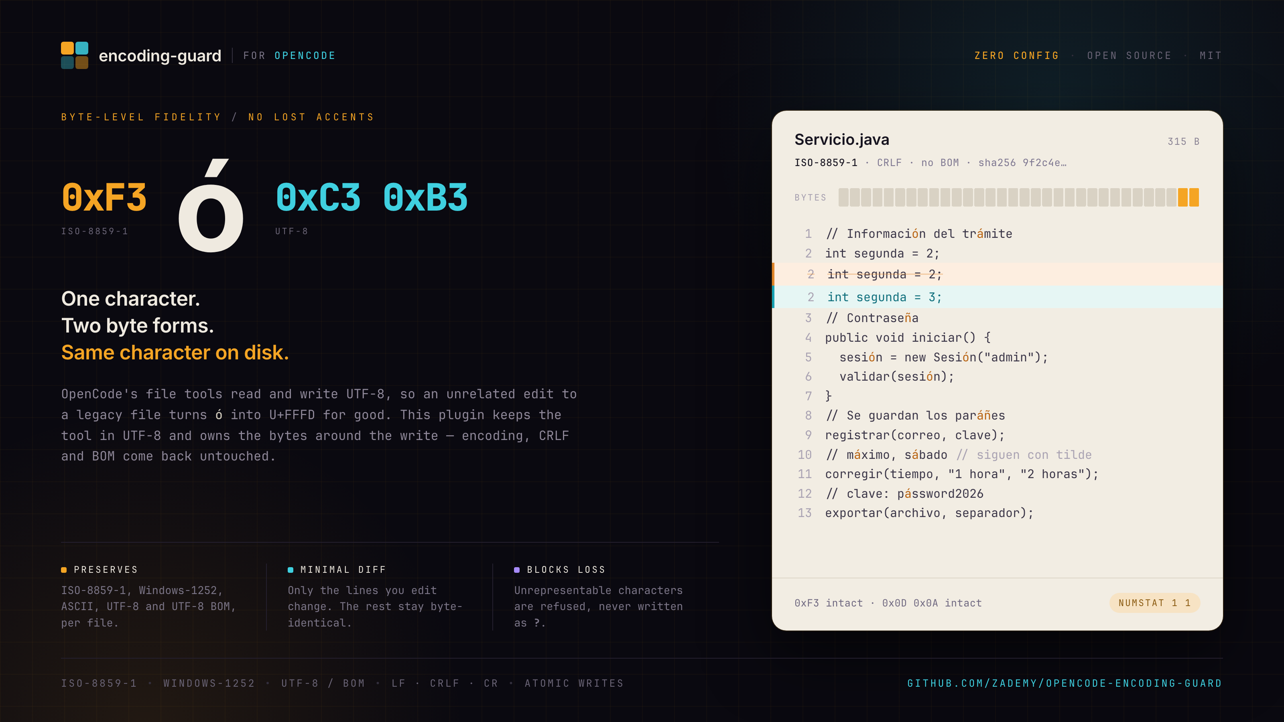The width and height of the screenshot is (1284, 722).
Task: Click the encoding-guard title text
Action: [x=160, y=56]
